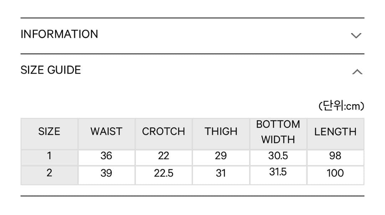Click the THIGH column header
The image size is (385, 215).
(221, 132)
